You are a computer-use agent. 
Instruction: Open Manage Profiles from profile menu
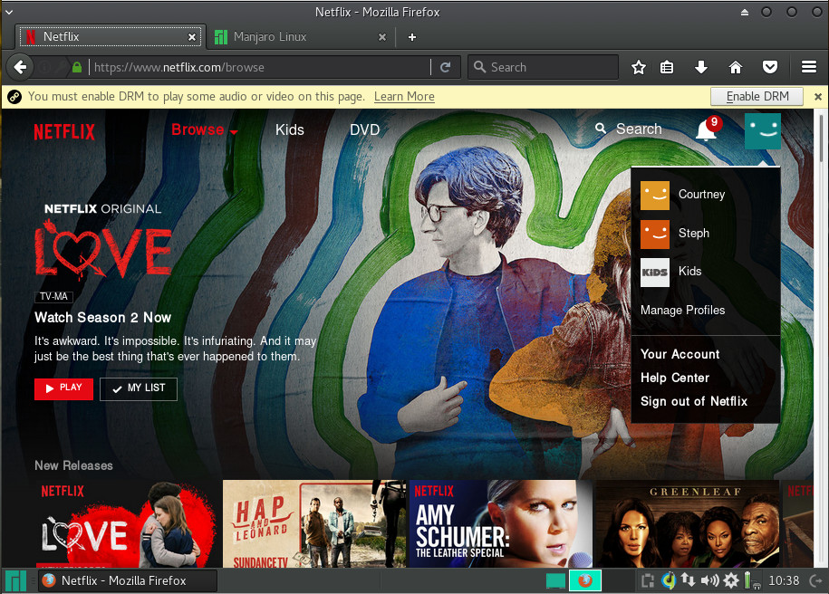pos(682,310)
